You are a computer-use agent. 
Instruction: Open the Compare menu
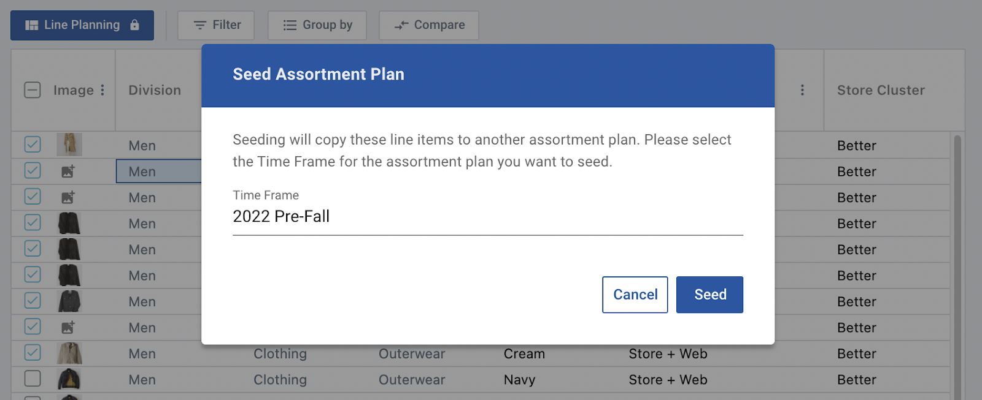pos(429,25)
